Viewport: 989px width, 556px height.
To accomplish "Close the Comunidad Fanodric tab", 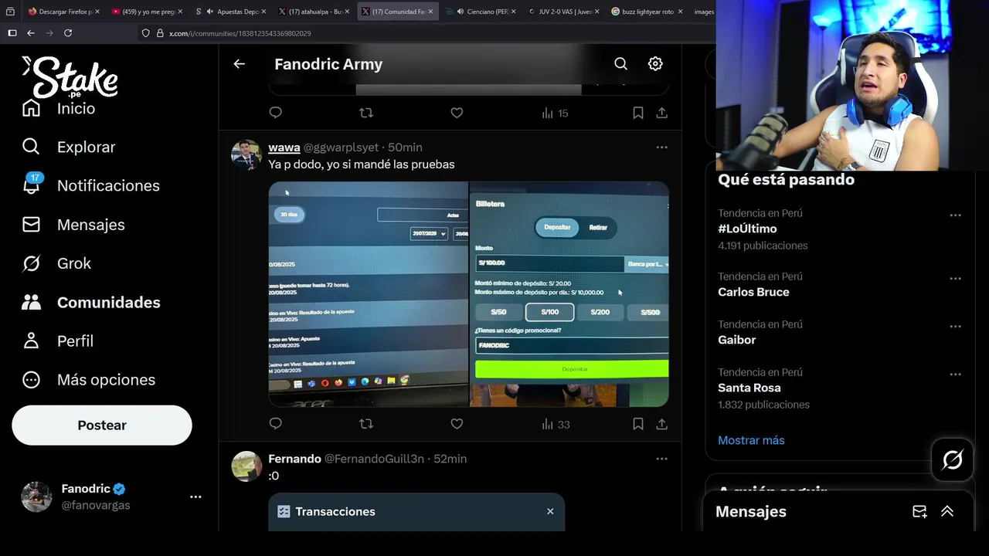I will point(430,12).
